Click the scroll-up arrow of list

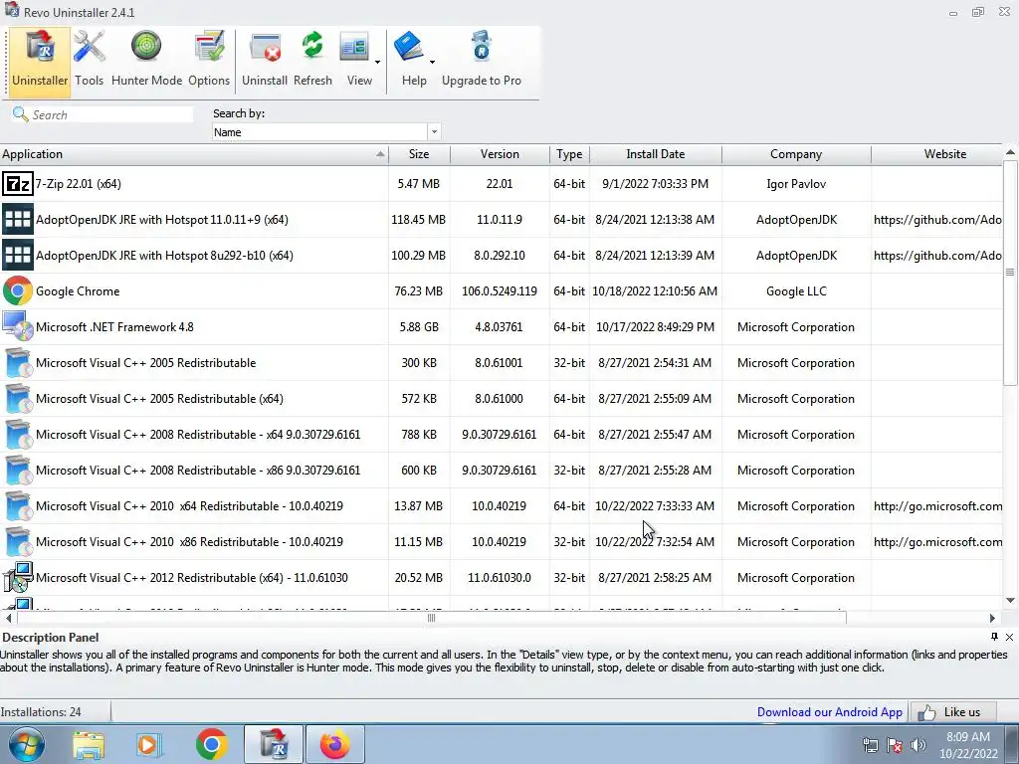click(x=1010, y=152)
